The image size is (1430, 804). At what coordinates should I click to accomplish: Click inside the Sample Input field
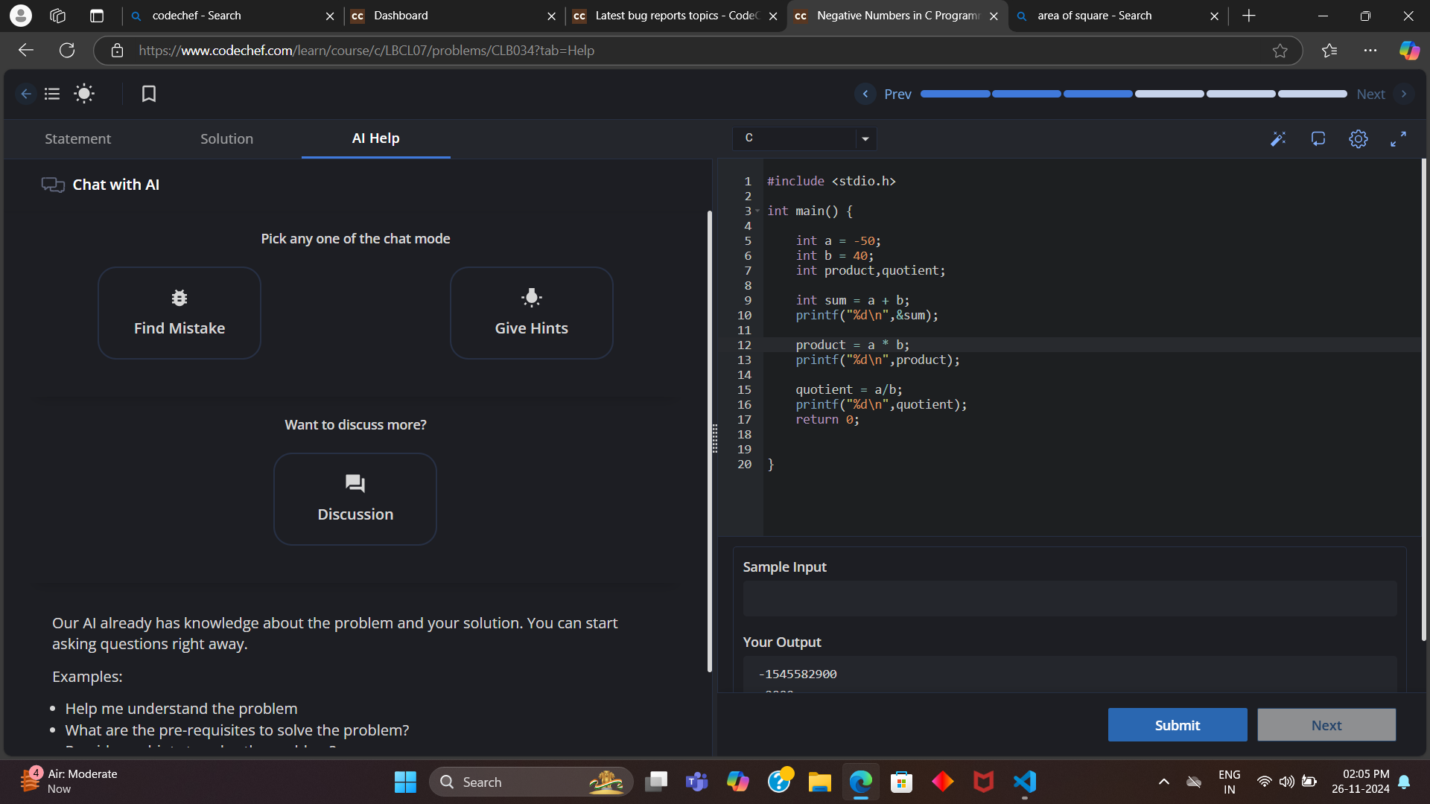1068,598
